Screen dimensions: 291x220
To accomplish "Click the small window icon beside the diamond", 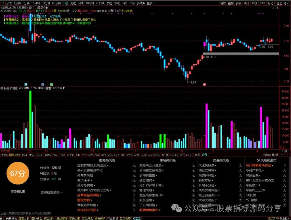I will tap(277, 8).
